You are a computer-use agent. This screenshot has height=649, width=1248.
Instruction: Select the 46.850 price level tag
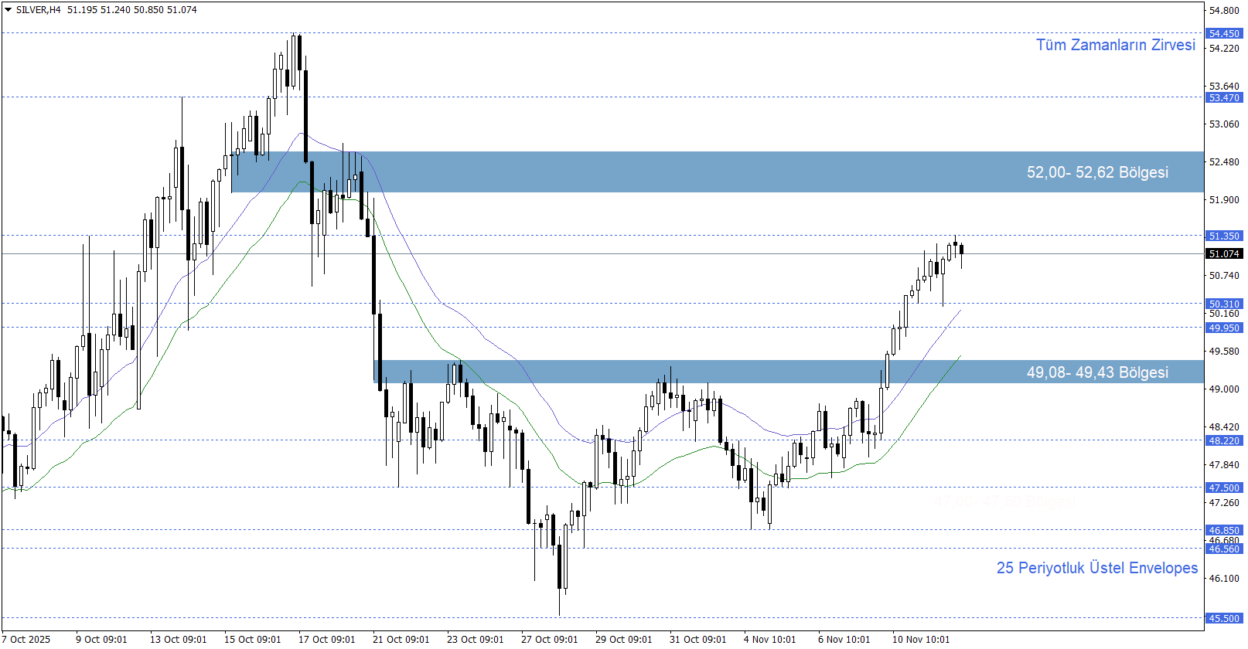pos(1224,530)
